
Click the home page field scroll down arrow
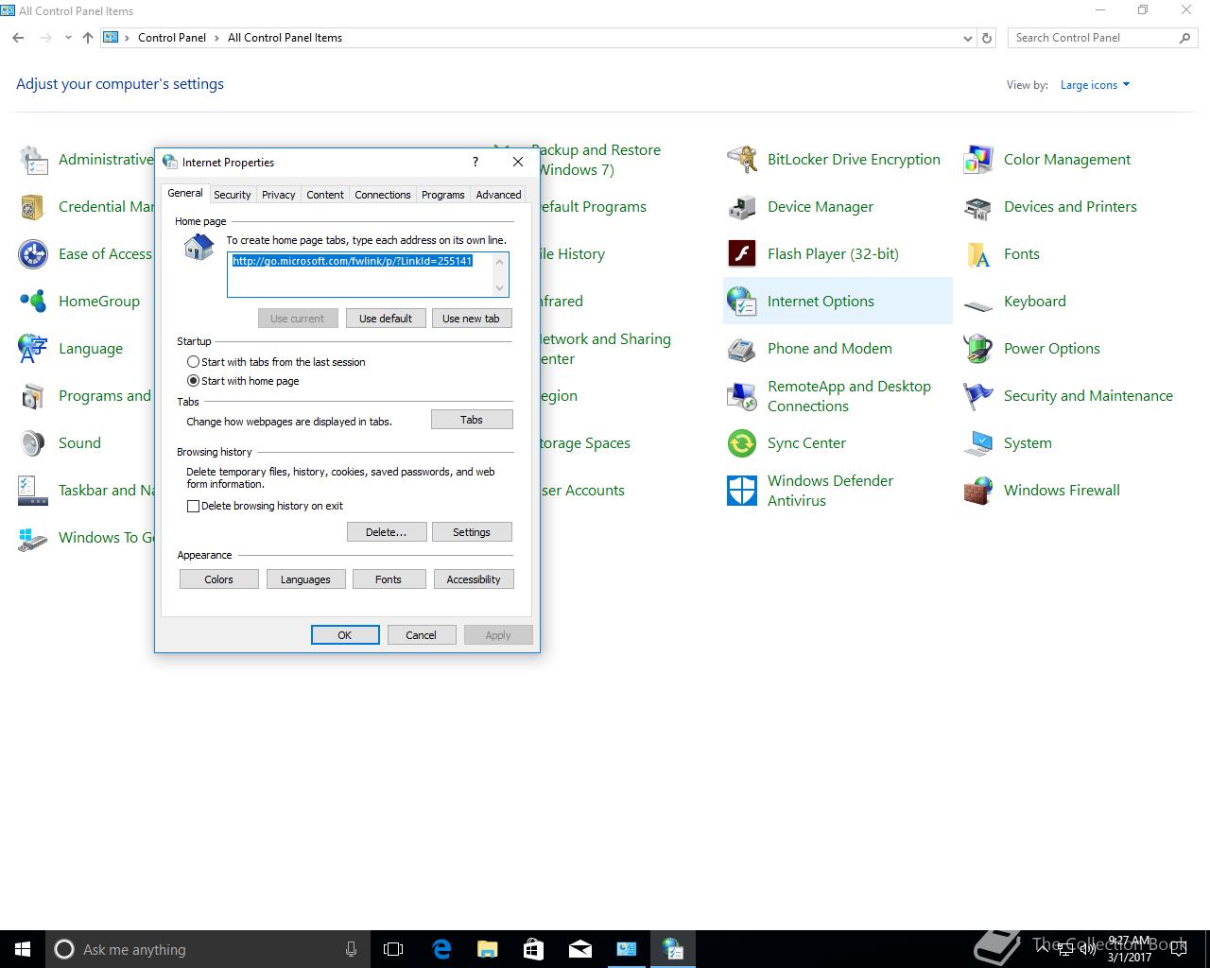[x=500, y=287]
